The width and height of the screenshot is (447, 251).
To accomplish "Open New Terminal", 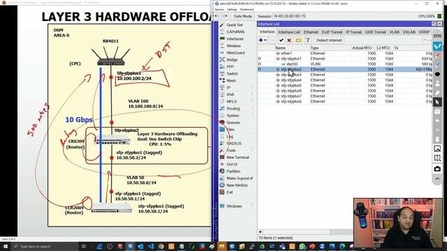I will (x=237, y=158).
